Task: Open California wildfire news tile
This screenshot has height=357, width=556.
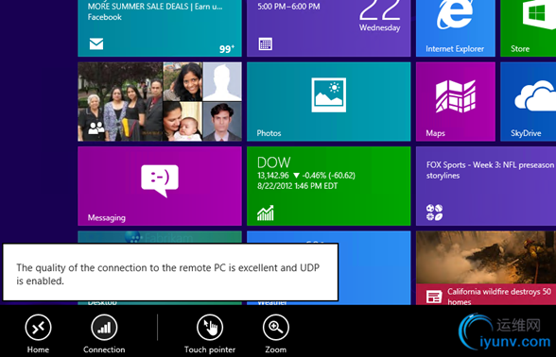Action: [x=486, y=268]
